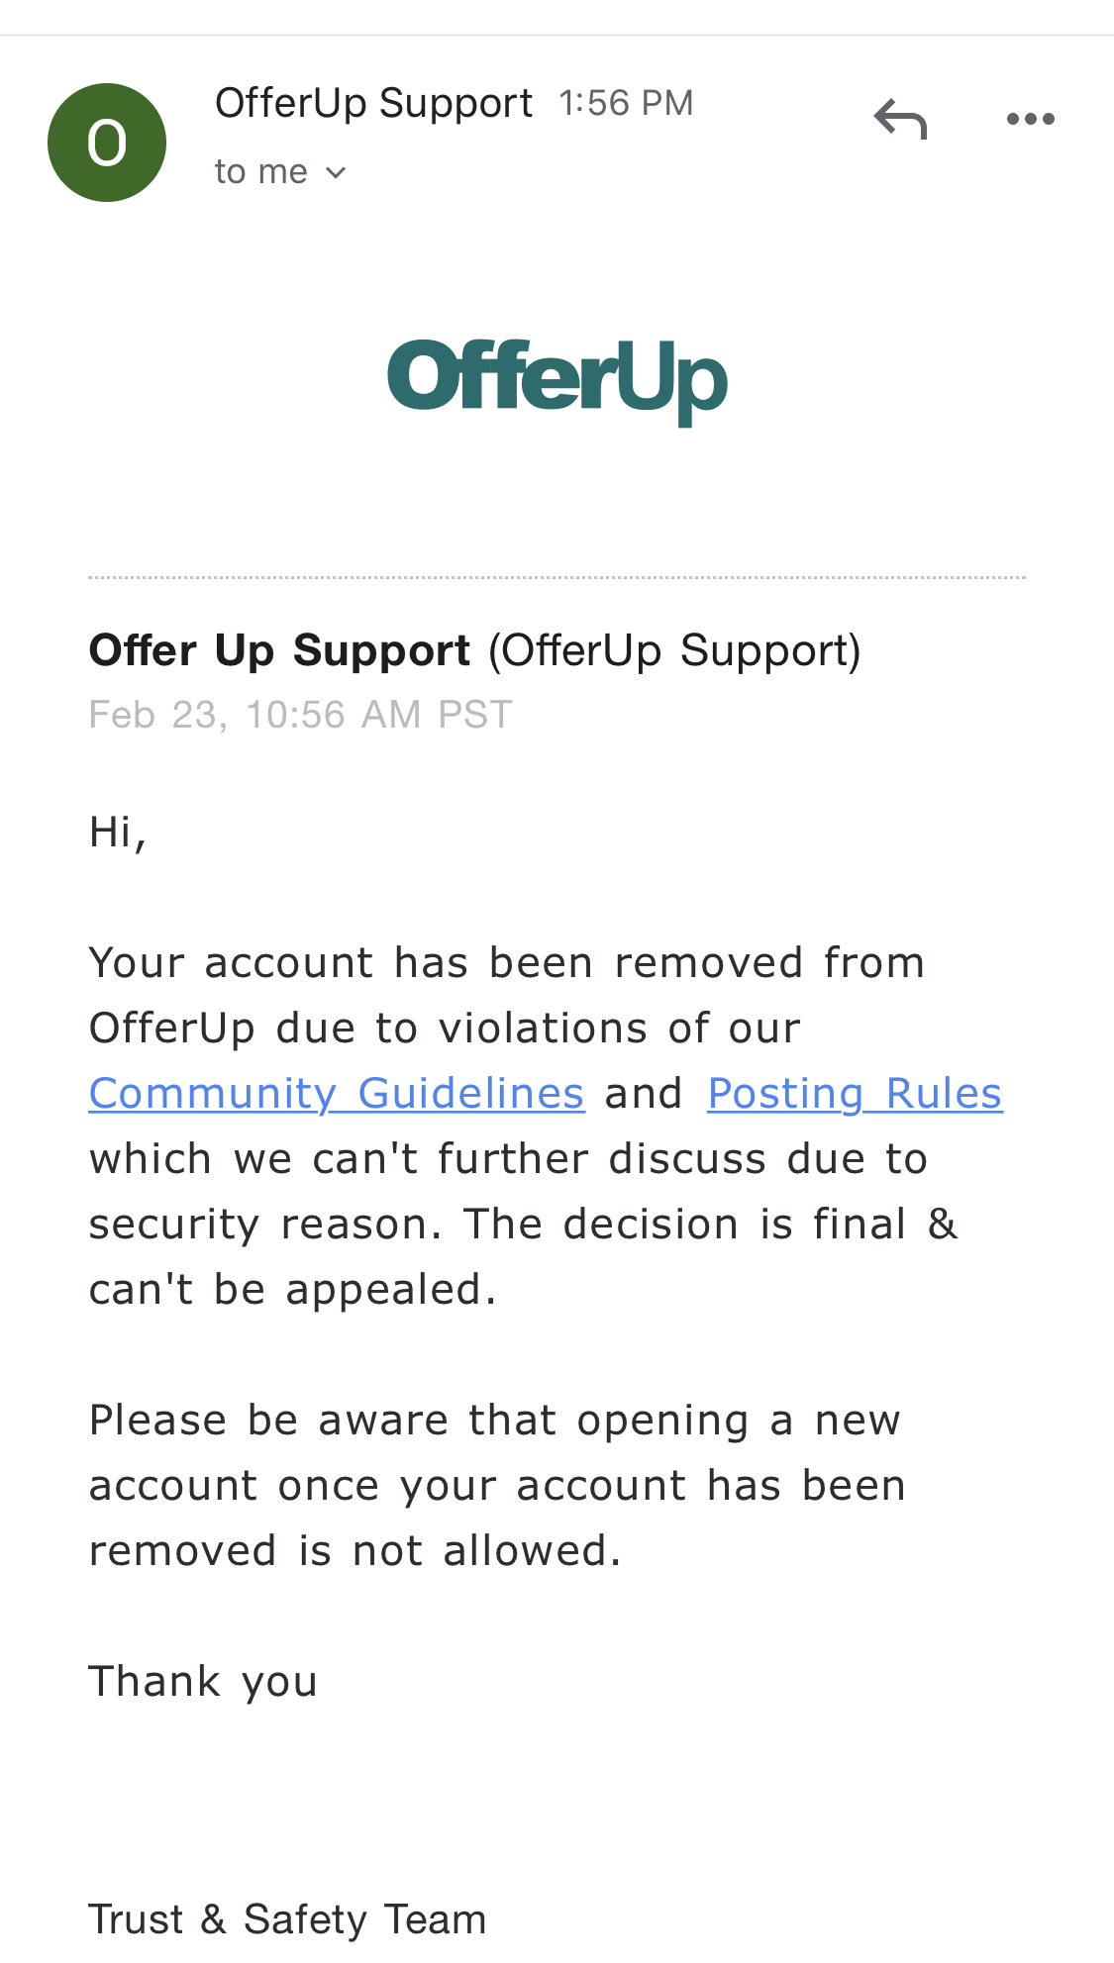Viewport: 1114px width, 1963px height.
Task: Tap the green O sender avatar
Action: point(107,143)
